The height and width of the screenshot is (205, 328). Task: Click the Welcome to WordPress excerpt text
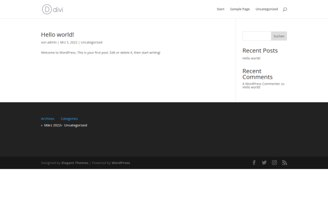(x=101, y=52)
